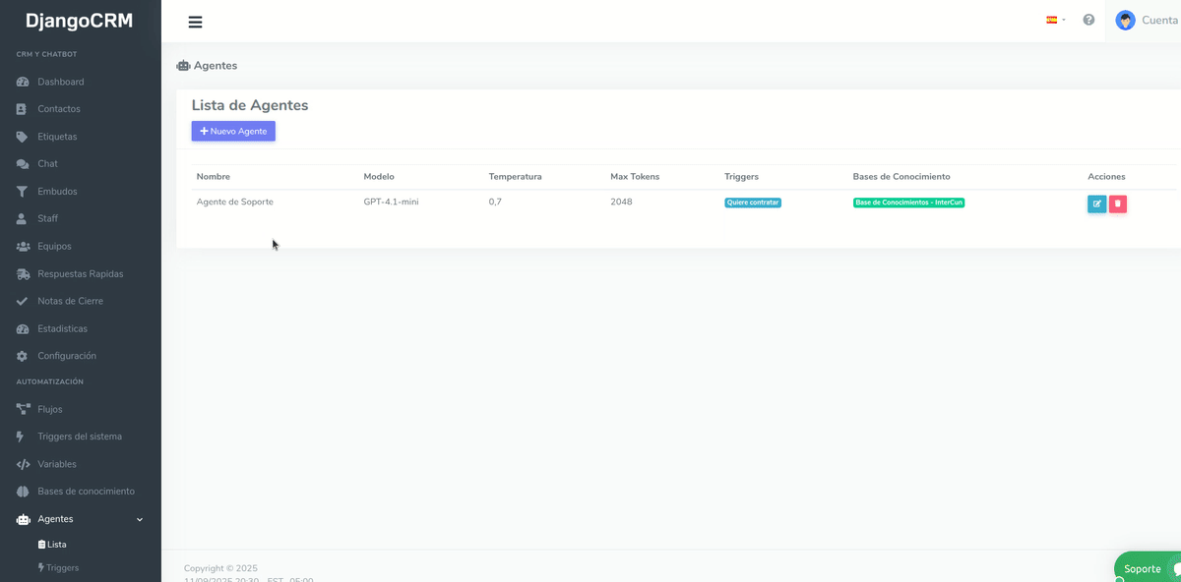Click the Acciones column header
Image resolution: width=1181 pixels, height=582 pixels.
pos(1106,177)
